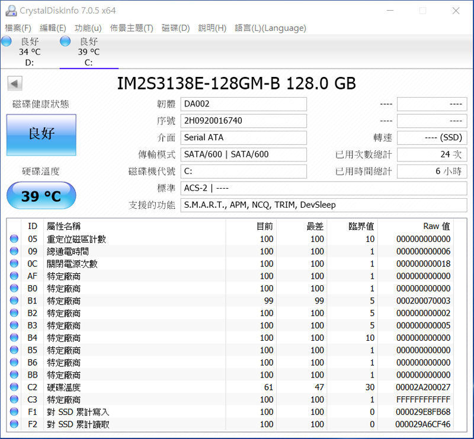Click the status orb of attribute 0C
Screen dimensions: 474x439
[14, 264]
